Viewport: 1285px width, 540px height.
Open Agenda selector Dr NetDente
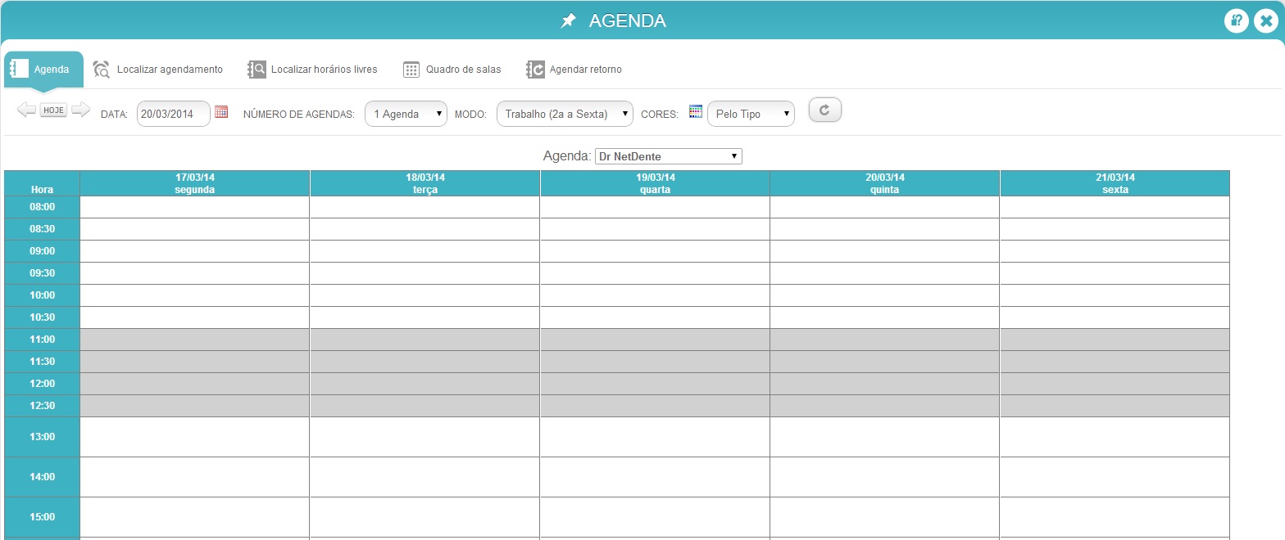[668, 156]
